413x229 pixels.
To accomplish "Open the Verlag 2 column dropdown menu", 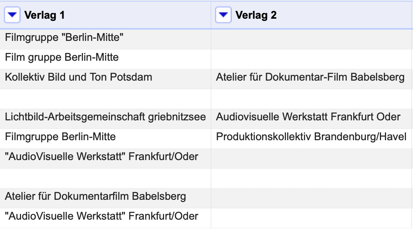I will 223,15.
